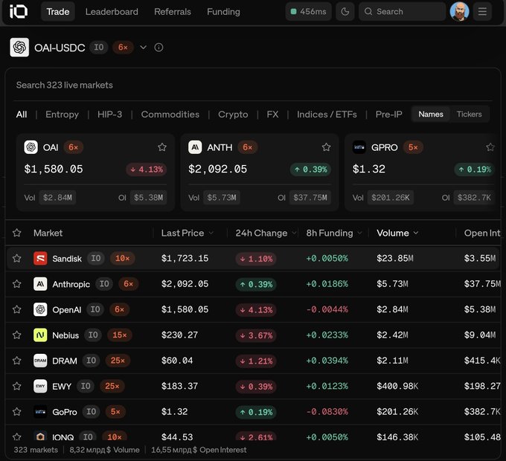Click the Market column header
Viewport: 506px width, 461px height.
48,233
